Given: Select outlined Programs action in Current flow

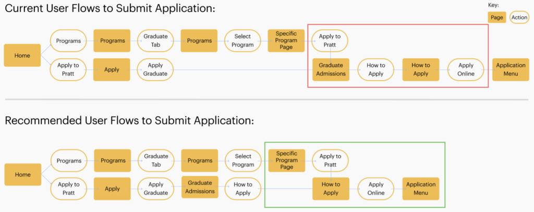Looking at the screenshot, I should [68, 41].
